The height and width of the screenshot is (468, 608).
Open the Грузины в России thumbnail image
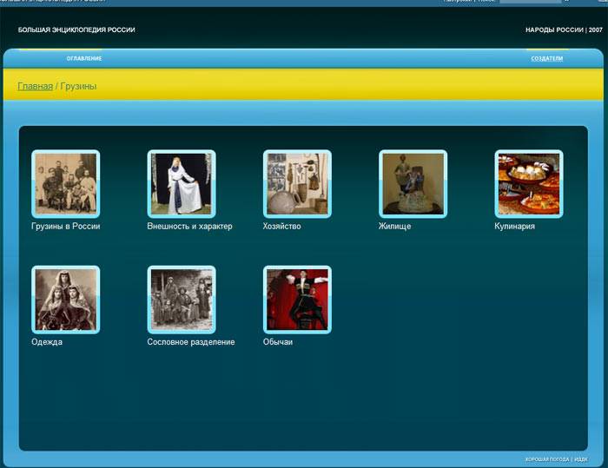[65, 184]
